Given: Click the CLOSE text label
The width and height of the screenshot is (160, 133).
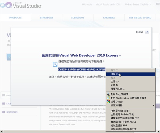Looking at the screenshot, I should click(140, 32).
